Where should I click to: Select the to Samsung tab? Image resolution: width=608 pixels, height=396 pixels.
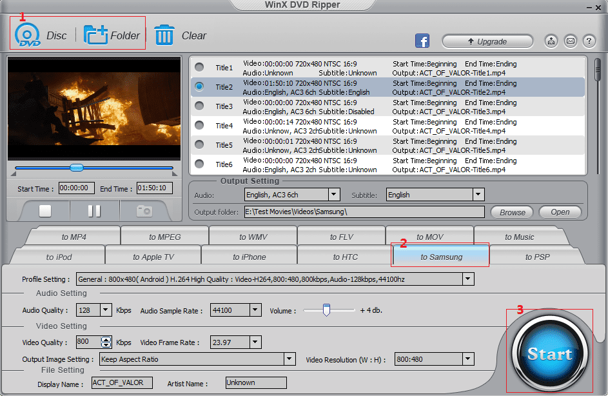pyautogui.click(x=441, y=257)
